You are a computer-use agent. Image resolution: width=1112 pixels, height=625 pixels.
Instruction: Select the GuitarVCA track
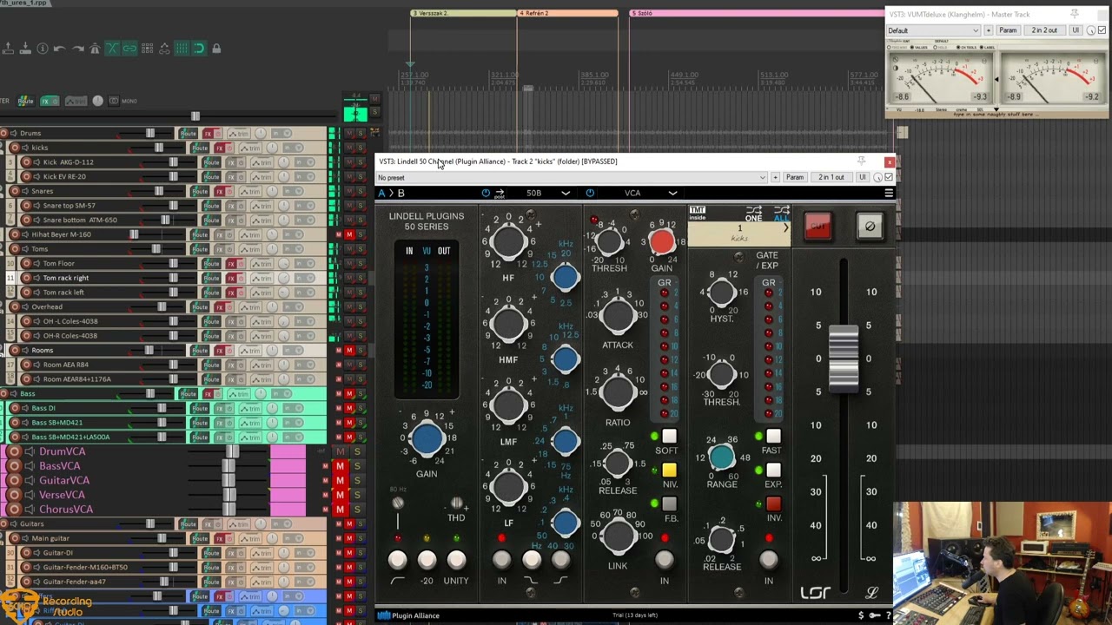[63, 480]
